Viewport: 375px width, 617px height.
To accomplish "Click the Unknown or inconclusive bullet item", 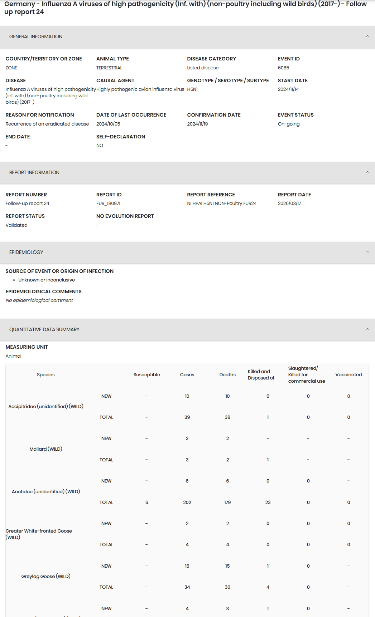I will click(x=47, y=280).
